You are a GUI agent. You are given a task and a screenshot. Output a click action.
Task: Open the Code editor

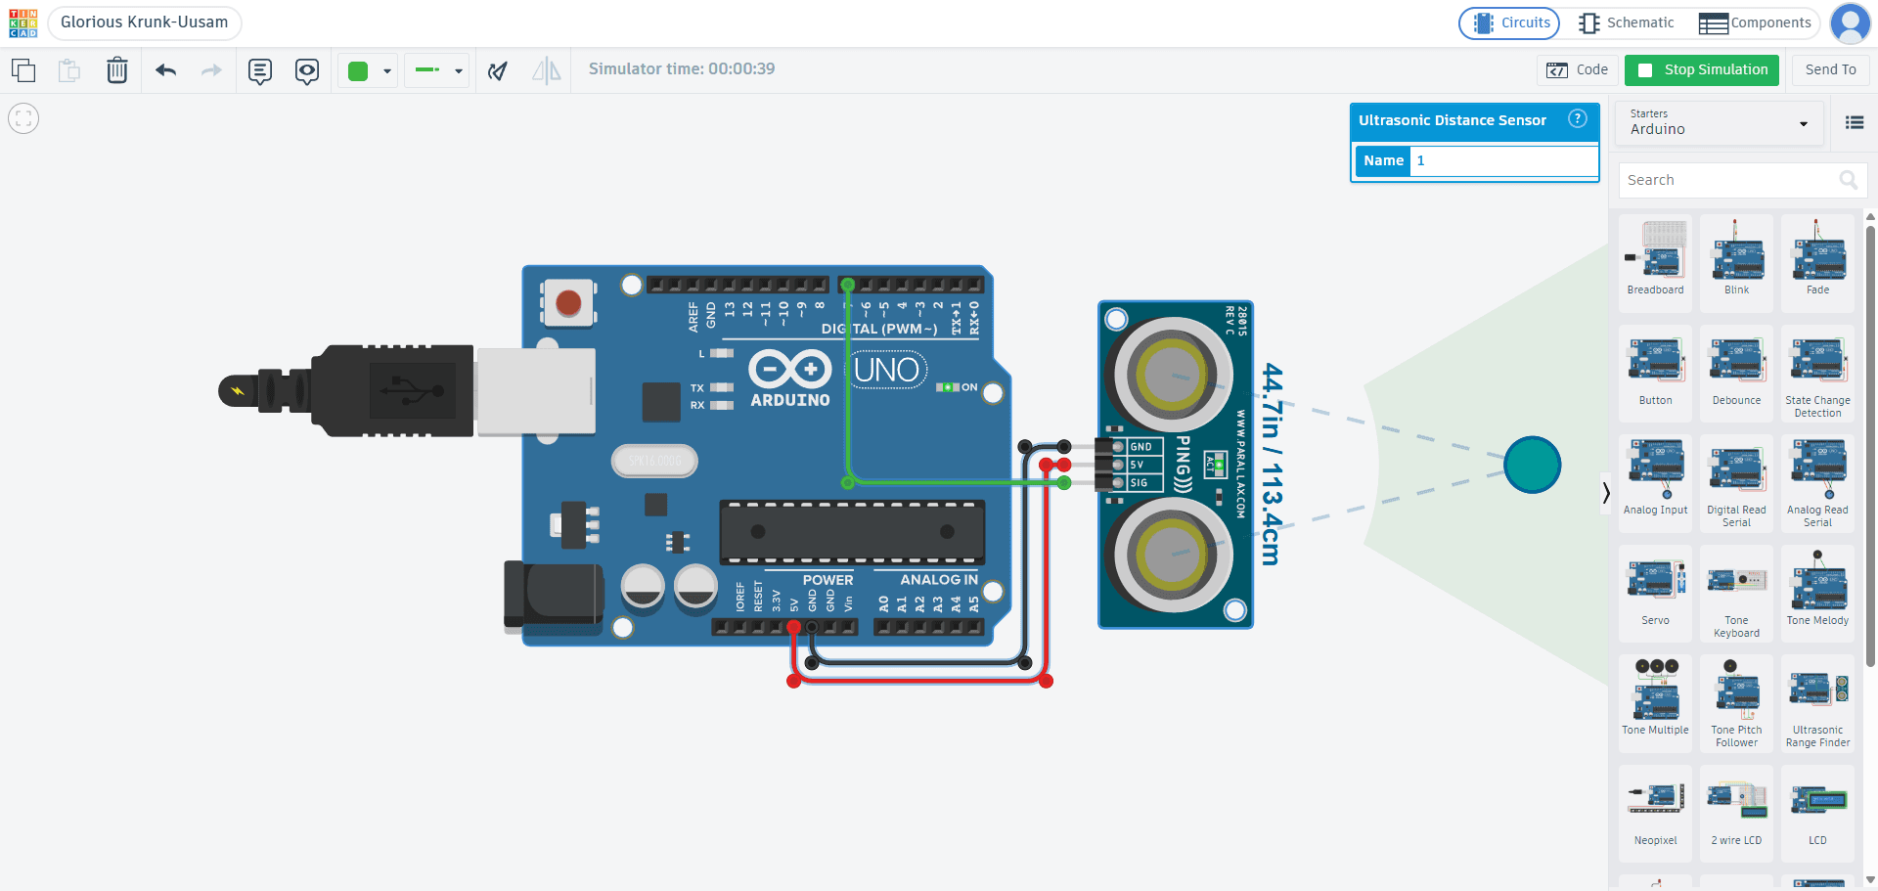coord(1577,69)
